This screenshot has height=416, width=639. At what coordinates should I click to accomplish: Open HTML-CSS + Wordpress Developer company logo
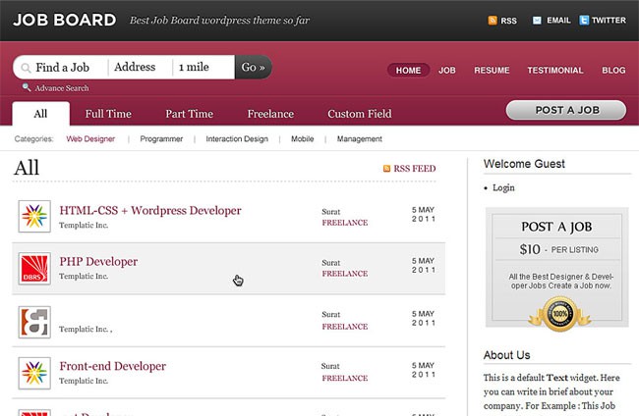click(34, 216)
